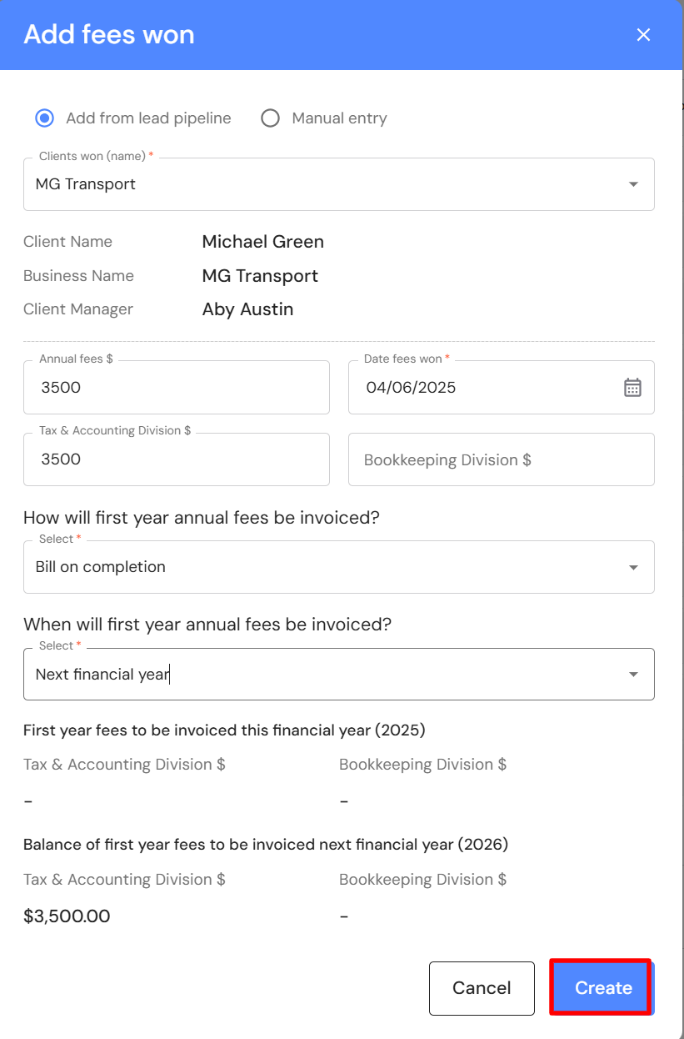Click the client name Michael Green
Screen dimensions: 684x1039
(262, 242)
